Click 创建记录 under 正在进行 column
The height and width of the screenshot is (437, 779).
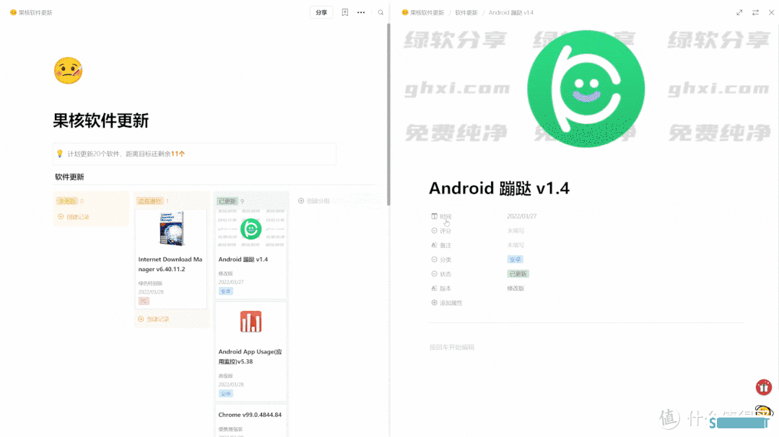[x=154, y=319]
